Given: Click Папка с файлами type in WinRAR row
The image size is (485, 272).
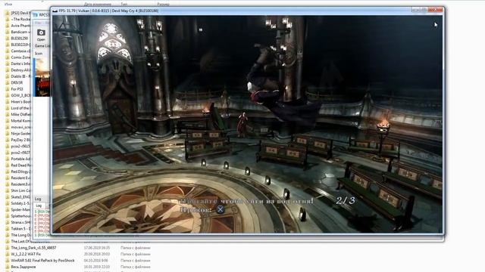Looking at the screenshot, I should 135,261.
